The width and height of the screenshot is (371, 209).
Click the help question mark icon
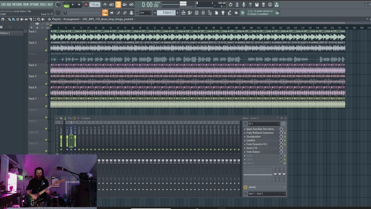[x=250, y=4]
